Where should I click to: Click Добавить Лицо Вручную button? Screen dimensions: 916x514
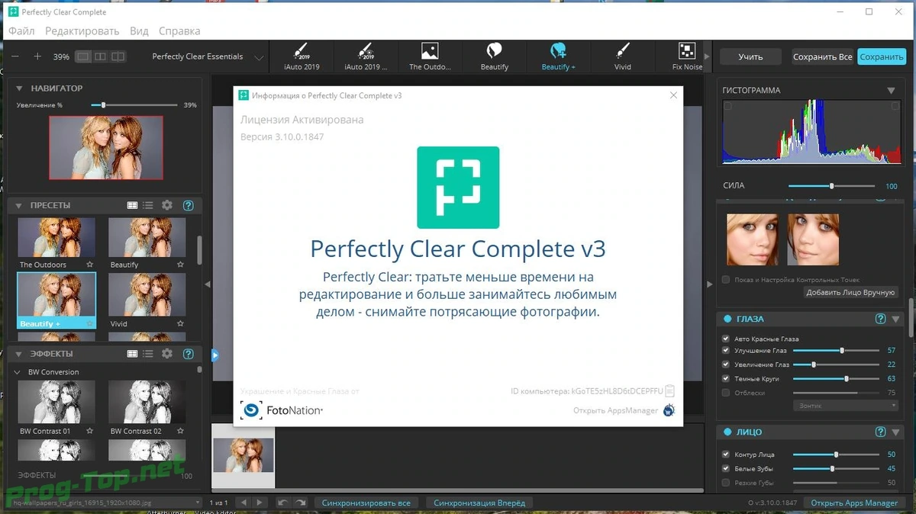coord(851,293)
